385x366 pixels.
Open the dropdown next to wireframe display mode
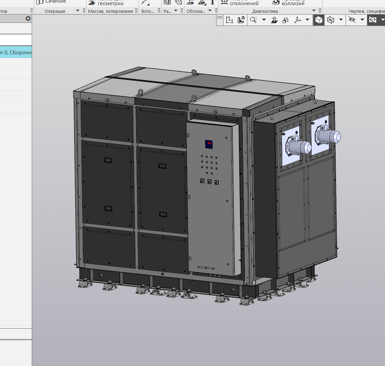(341, 20)
